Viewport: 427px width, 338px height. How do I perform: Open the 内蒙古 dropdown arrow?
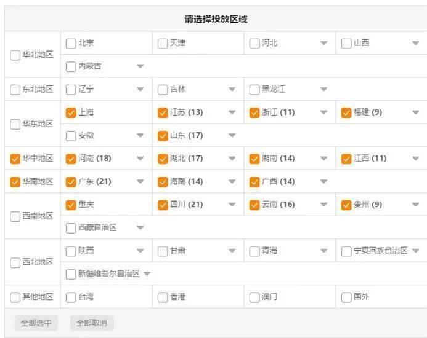140,66
